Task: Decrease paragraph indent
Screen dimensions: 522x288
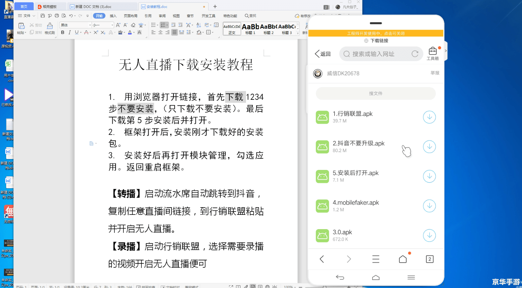Action: point(173,25)
